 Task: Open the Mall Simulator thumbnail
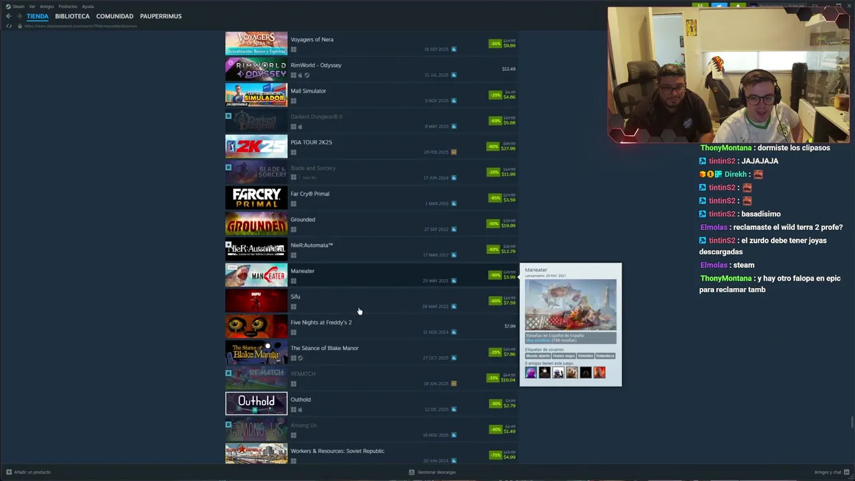pos(256,95)
